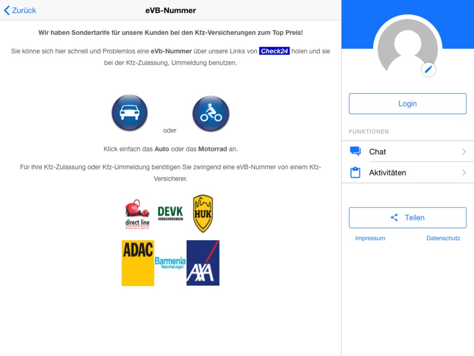This screenshot has width=474, height=356.
Task: Click the back arrow chevron icon
Action: (7, 10)
